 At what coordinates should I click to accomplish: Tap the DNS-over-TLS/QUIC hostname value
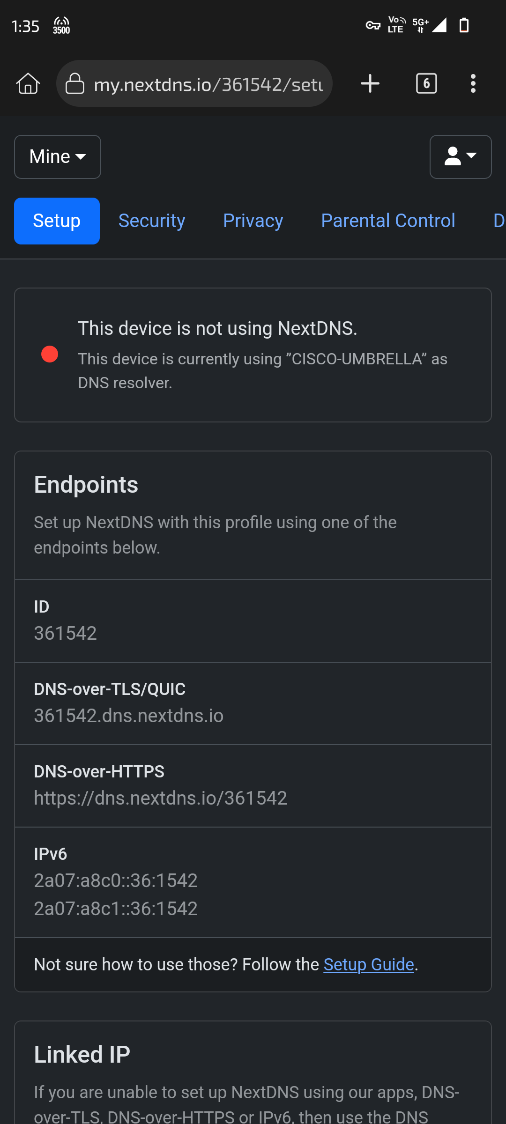129,716
